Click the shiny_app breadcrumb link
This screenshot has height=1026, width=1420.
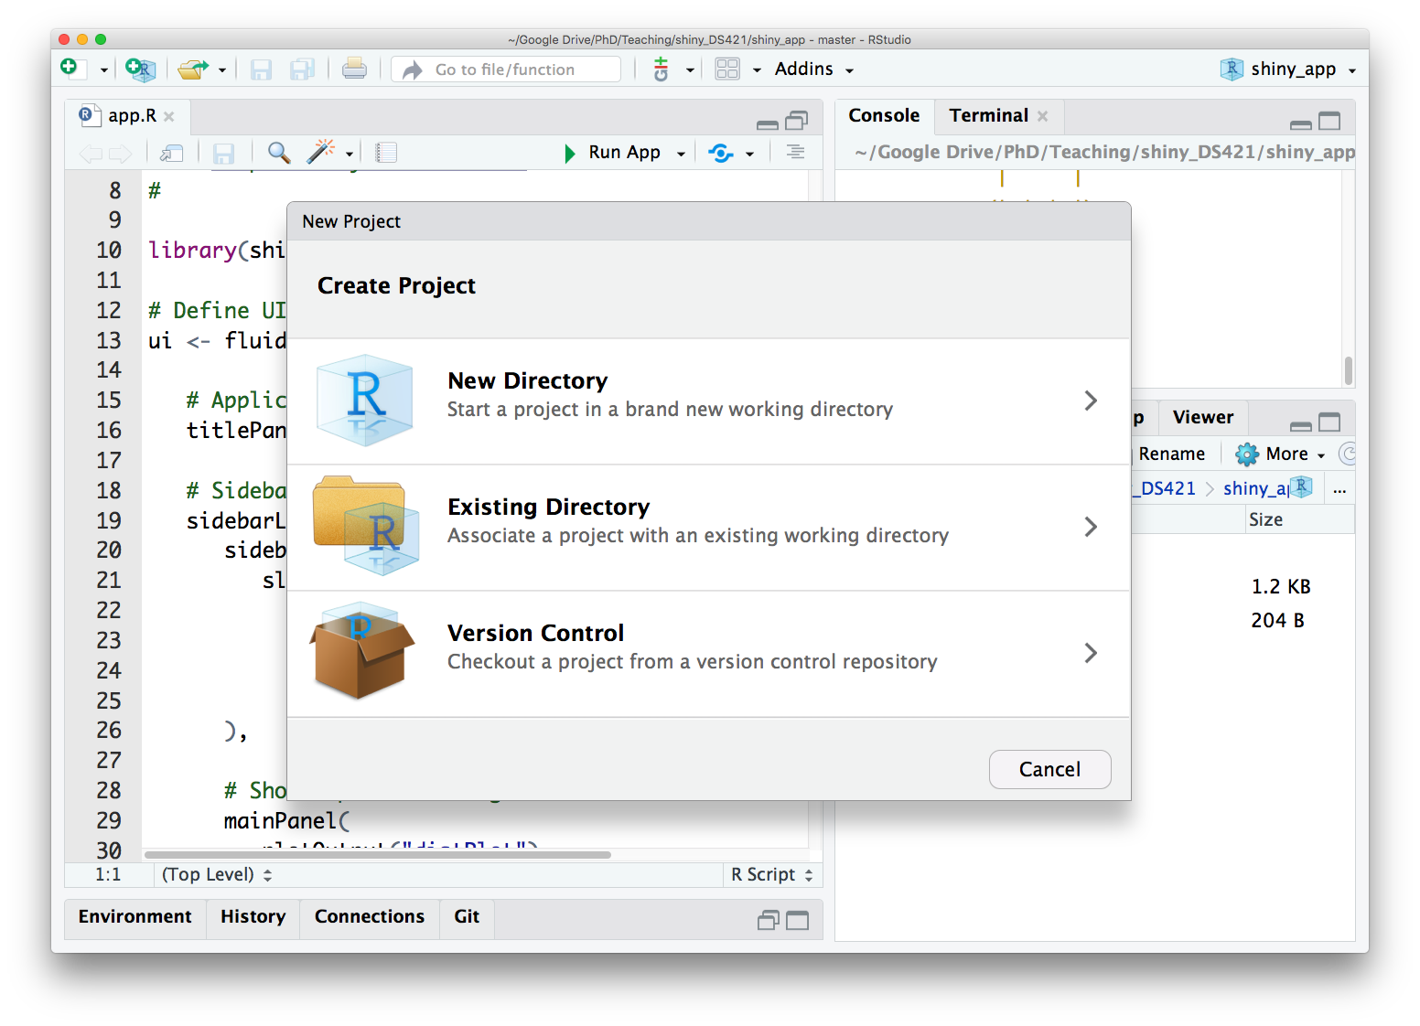1256,488
